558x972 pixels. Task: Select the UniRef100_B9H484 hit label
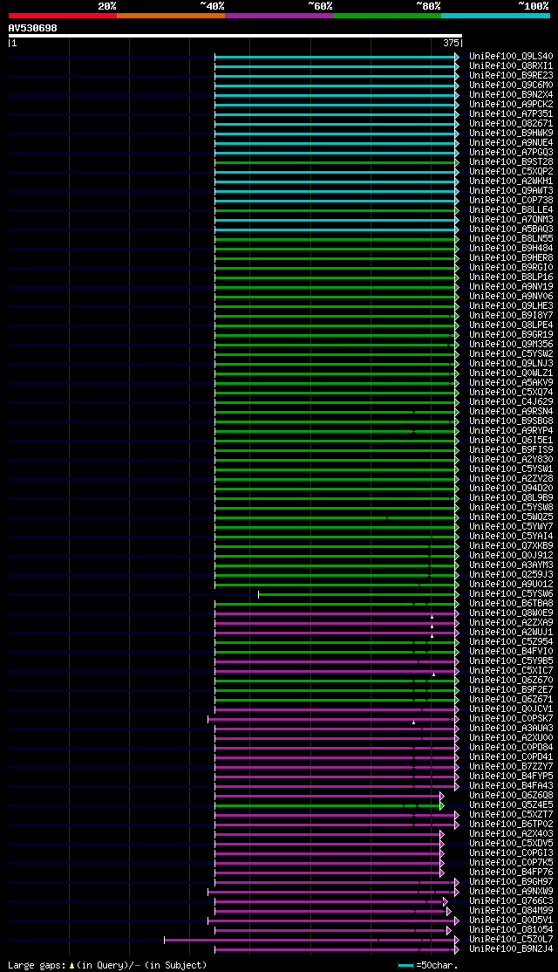511,249
